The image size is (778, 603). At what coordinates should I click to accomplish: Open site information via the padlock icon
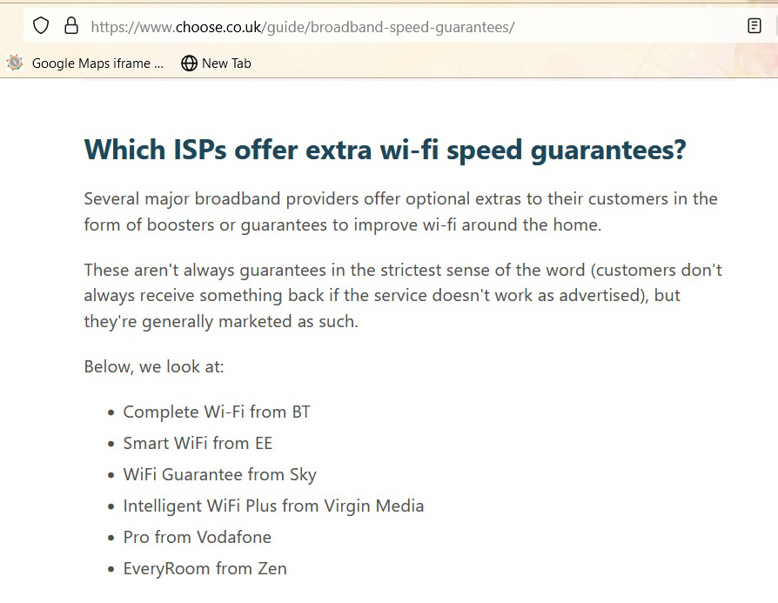click(x=71, y=26)
